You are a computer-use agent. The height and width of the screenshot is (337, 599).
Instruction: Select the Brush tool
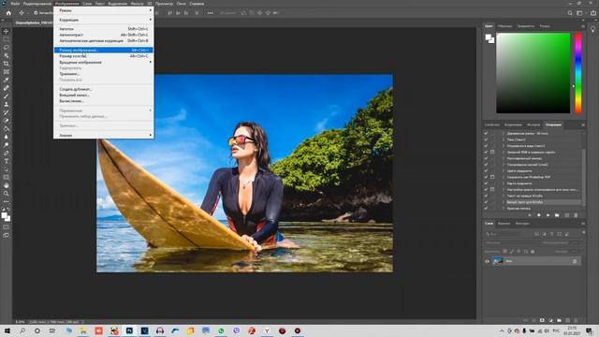pyautogui.click(x=7, y=95)
